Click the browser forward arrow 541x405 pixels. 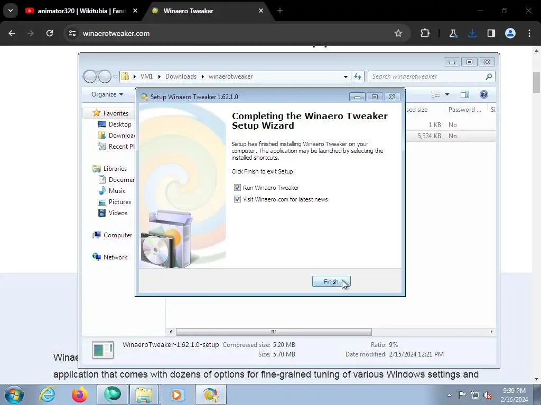click(x=30, y=33)
